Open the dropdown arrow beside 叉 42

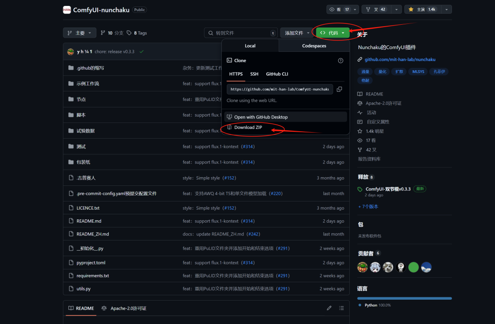tap(396, 10)
